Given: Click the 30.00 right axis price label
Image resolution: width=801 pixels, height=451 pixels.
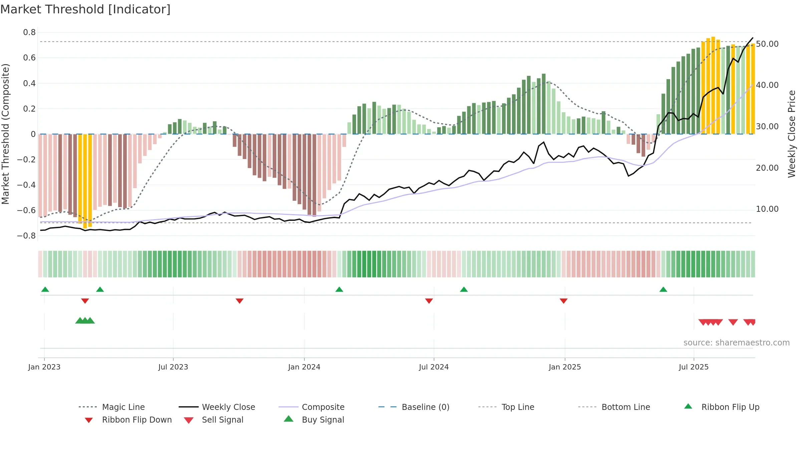Looking at the screenshot, I should pos(767,127).
